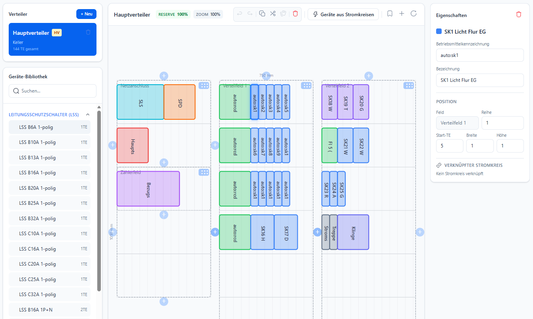
Task: Click the delete icon in the Eigenschaften panel
Action: click(519, 14)
